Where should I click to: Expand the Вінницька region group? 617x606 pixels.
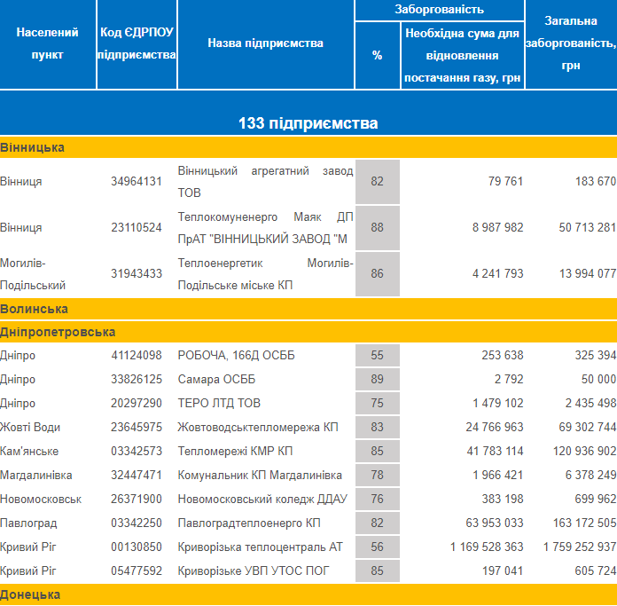point(32,147)
